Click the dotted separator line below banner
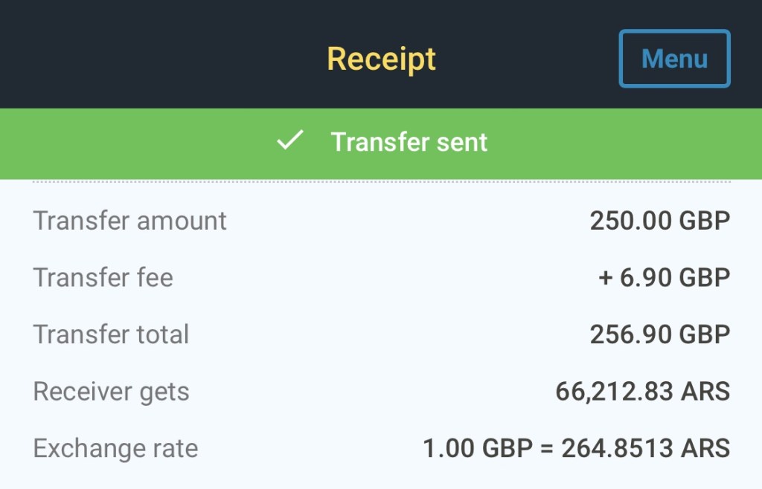The height and width of the screenshot is (489, 762). click(x=381, y=181)
